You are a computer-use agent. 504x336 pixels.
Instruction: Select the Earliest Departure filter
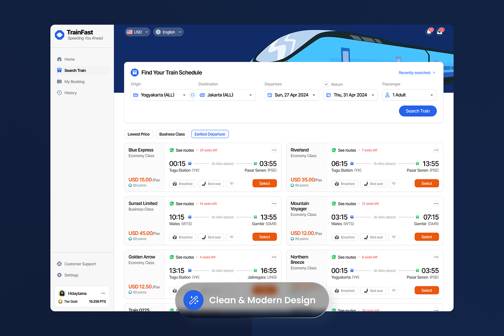tap(210, 134)
